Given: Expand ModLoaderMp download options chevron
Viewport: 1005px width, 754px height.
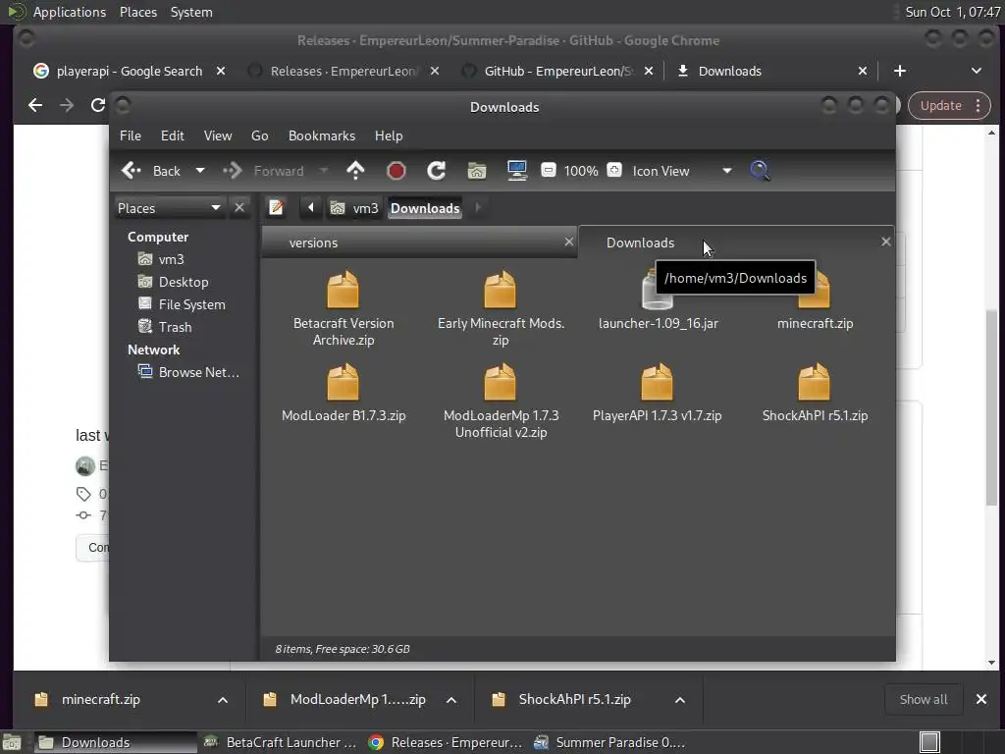Looking at the screenshot, I should (x=451, y=700).
